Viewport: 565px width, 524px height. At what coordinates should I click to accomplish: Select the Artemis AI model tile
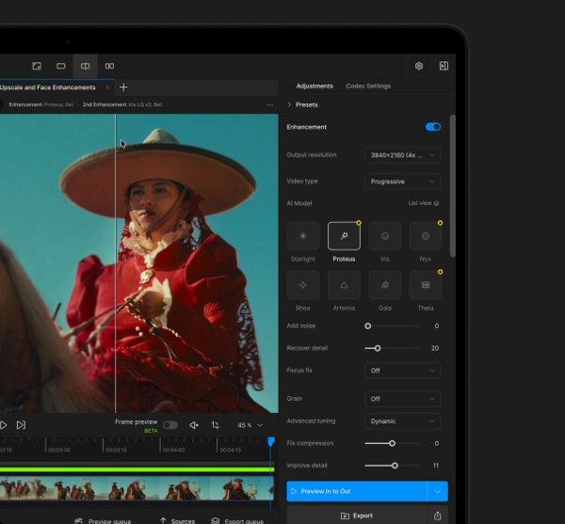pyautogui.click(x=344, y=285)
